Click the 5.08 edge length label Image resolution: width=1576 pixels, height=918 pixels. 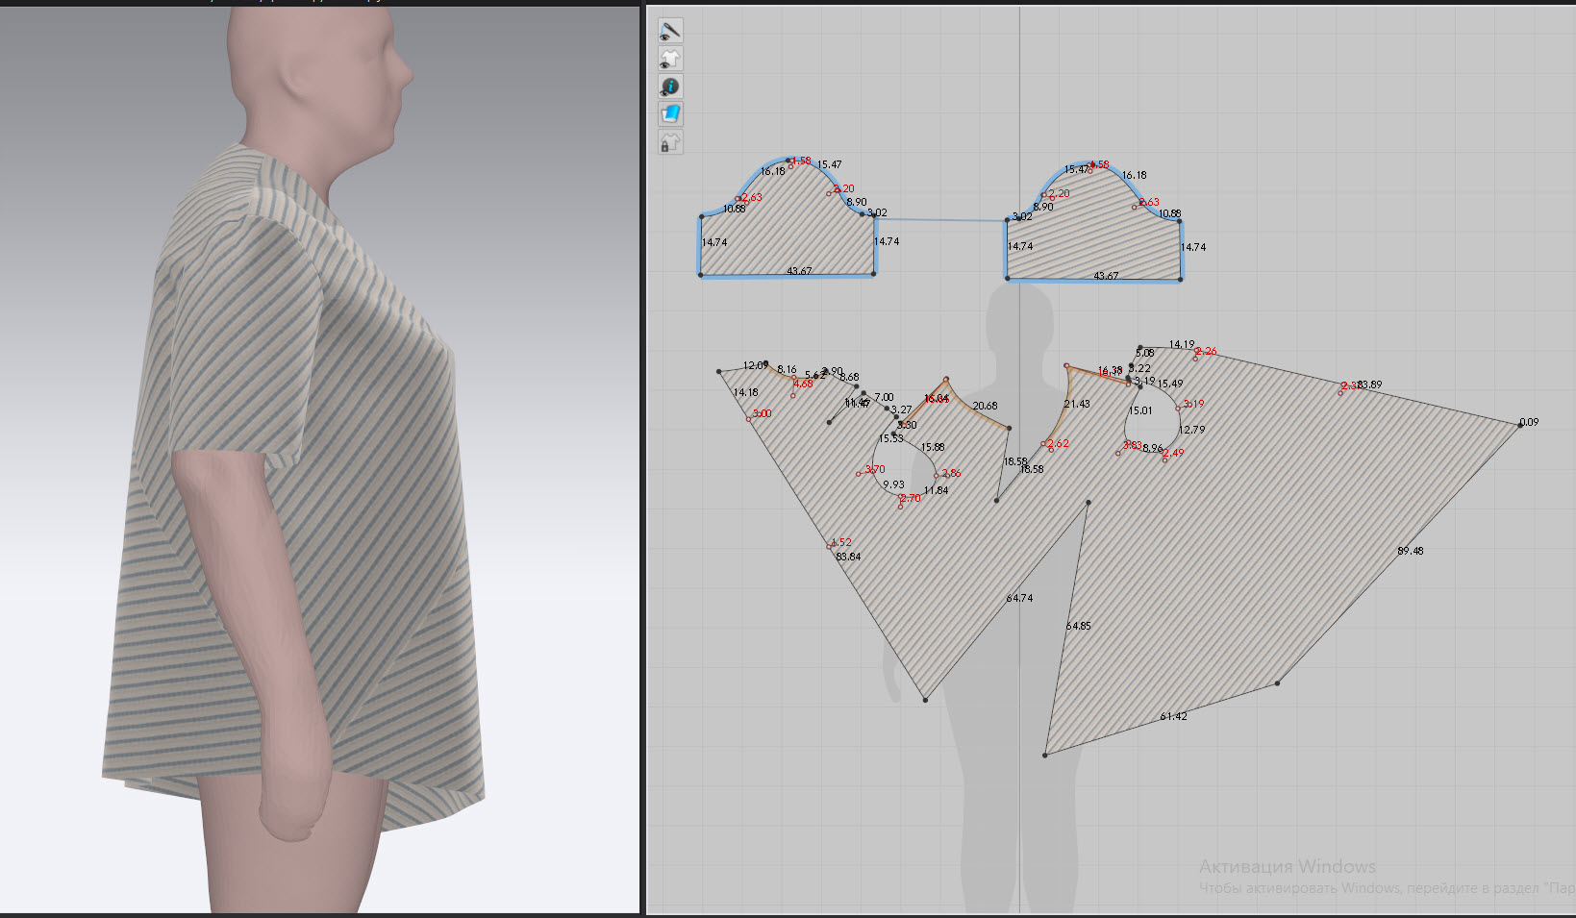click(x=1144, y=354)
